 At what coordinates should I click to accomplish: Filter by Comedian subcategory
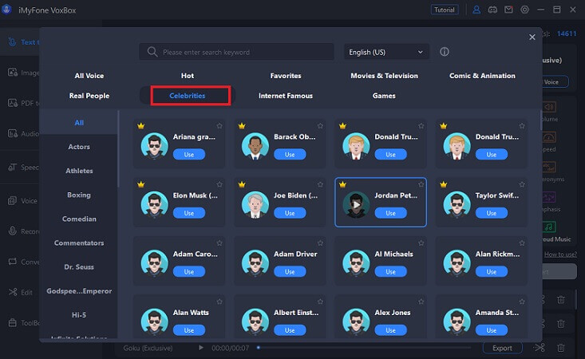coord(79,219)
